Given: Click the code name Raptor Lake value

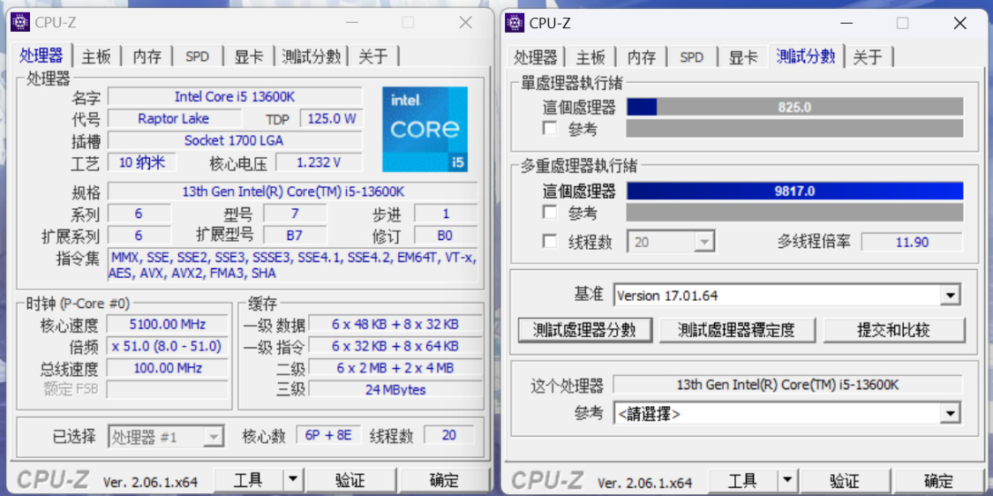Looking at the screenshot, I should tap(174, 118).
